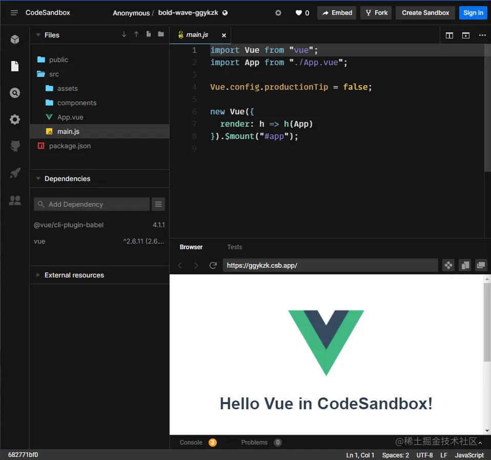Open the hamburger menu beside CodeSandbox
Viewport: 491px width, 460px height.
click(x=14, y=13)
